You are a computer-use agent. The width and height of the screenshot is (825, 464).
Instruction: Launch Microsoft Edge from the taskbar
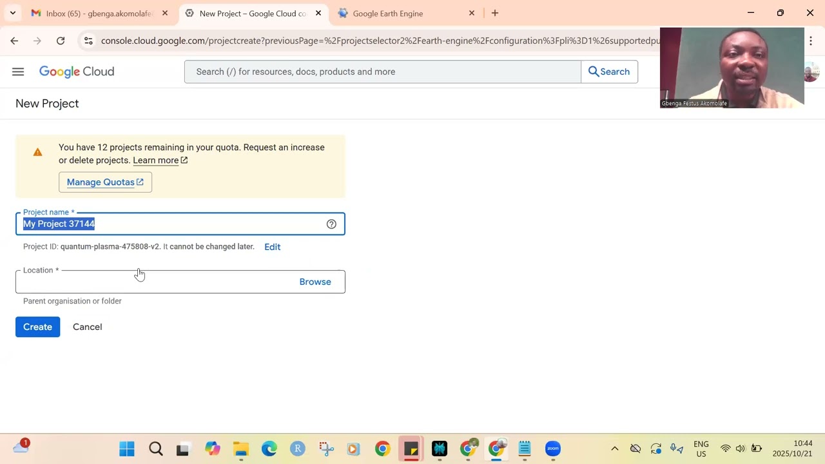click(269, 449)
